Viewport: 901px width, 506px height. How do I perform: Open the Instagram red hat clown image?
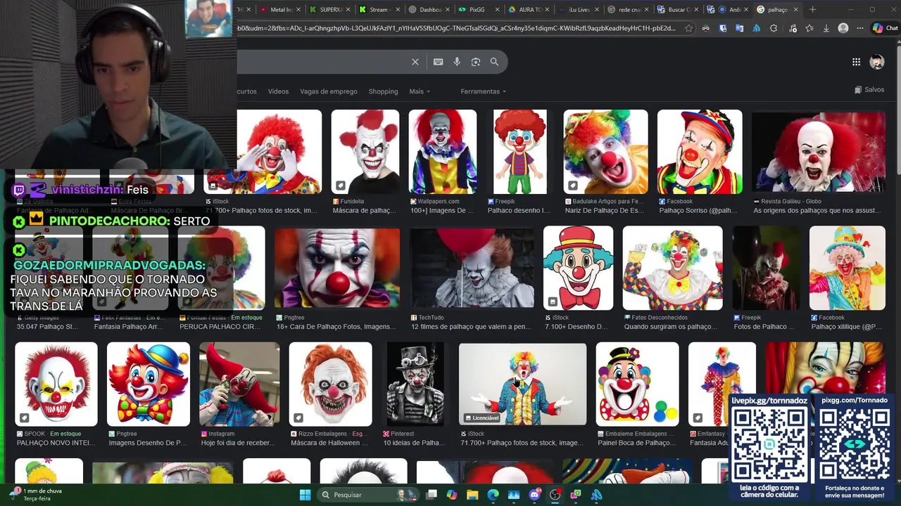(239, 384)
